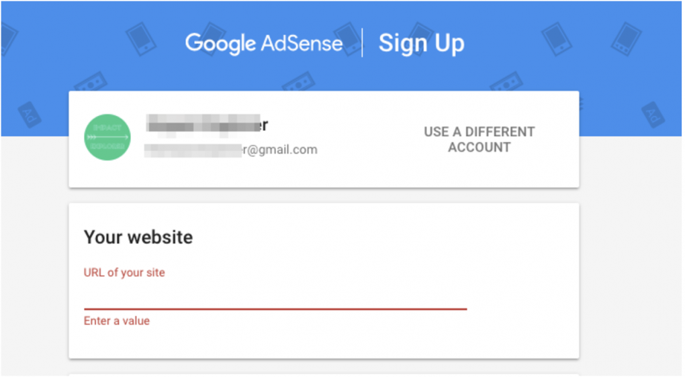This screenshot has width=685, height=377.
Task: Click the cash icon above the account name
Action: point(299,82)
